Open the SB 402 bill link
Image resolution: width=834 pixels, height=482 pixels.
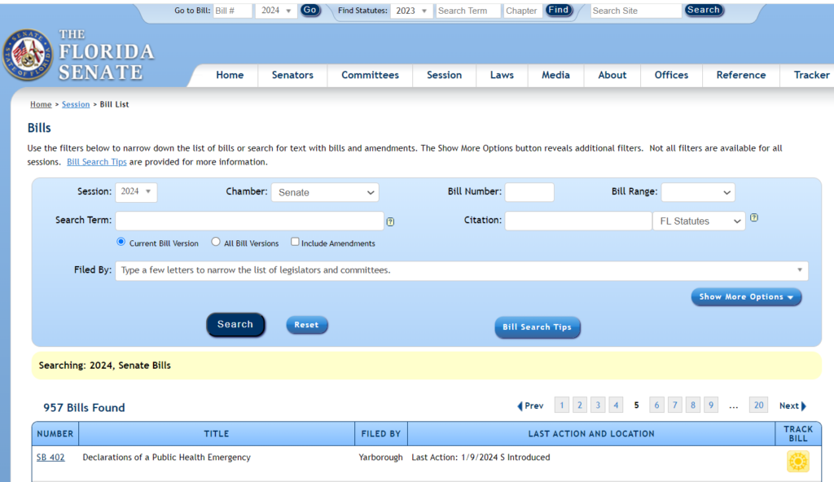50,457
